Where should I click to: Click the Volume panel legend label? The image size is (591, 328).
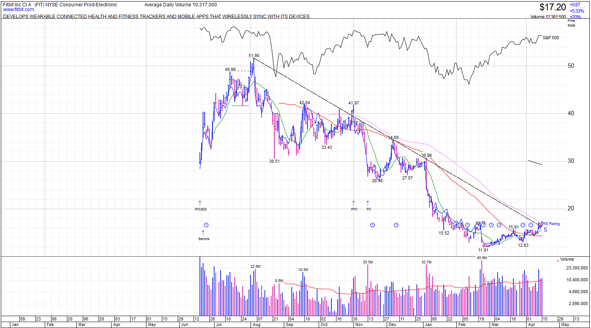(x=567, y=259)
